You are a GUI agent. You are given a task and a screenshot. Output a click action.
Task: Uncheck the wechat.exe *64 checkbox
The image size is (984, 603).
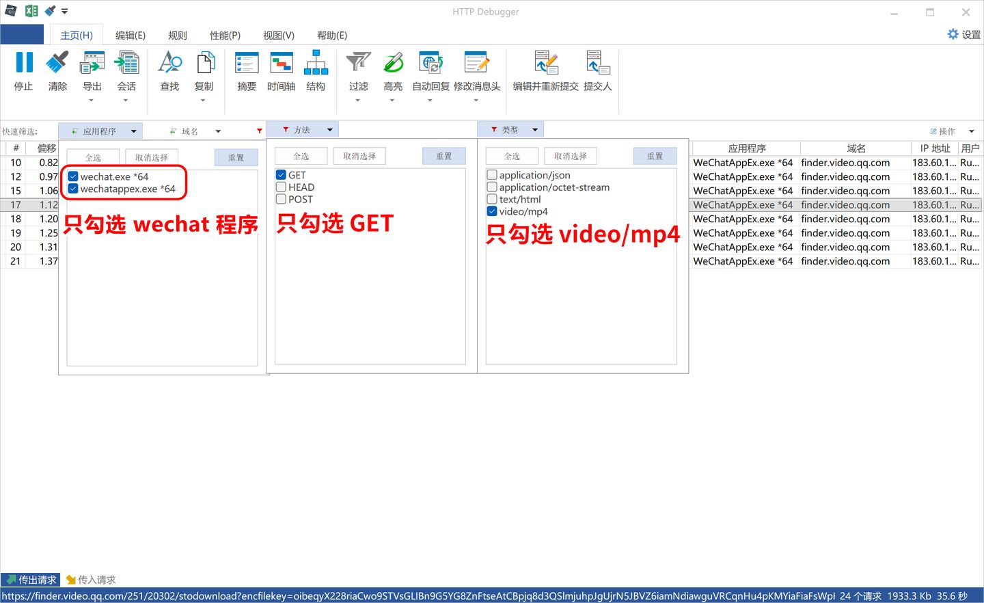click(x=73, y=176)
